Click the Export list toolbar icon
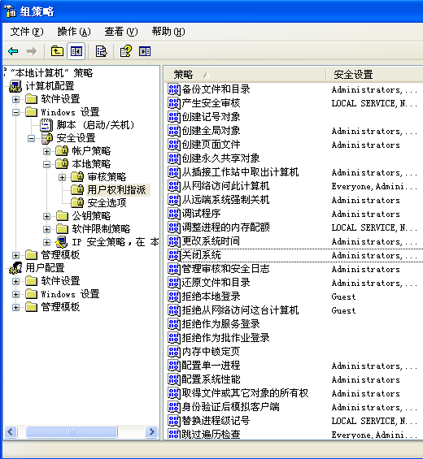This screenshot has height=459, width=423. tap(102, 51)
